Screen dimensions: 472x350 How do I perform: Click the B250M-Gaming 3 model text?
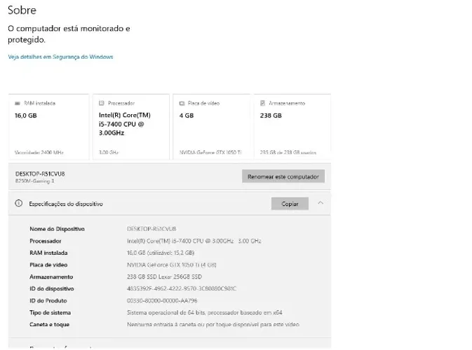[x=35, y=181]
